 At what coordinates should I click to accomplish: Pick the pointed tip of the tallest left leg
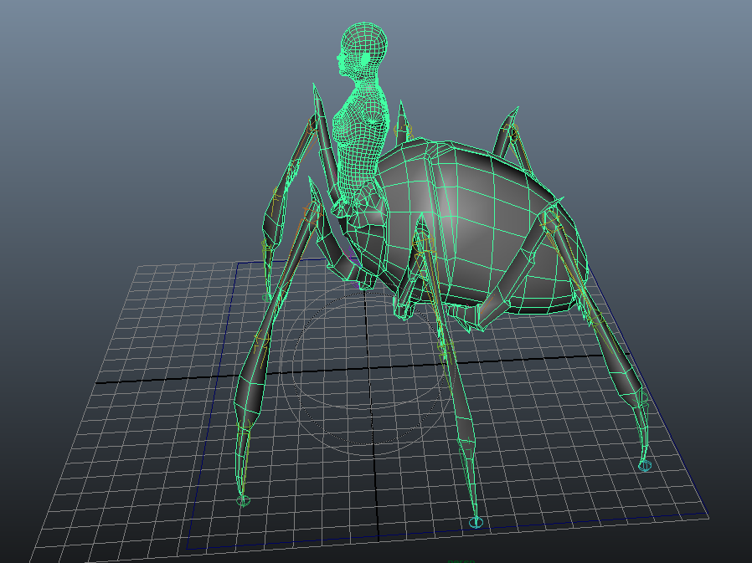[316, 89]
